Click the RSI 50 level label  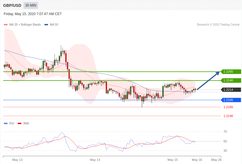(x=225, y=141)
